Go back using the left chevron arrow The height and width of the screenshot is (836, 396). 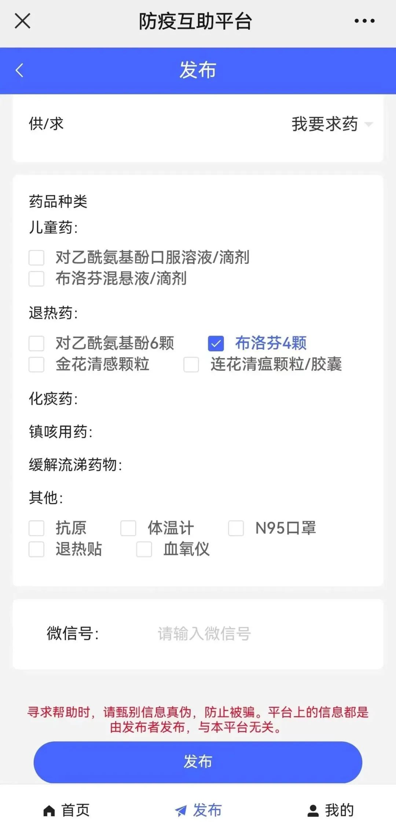click(x=19, y=70)
